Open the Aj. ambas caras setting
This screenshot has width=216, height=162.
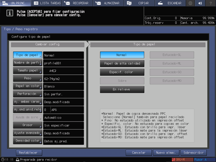pos(28,102)
